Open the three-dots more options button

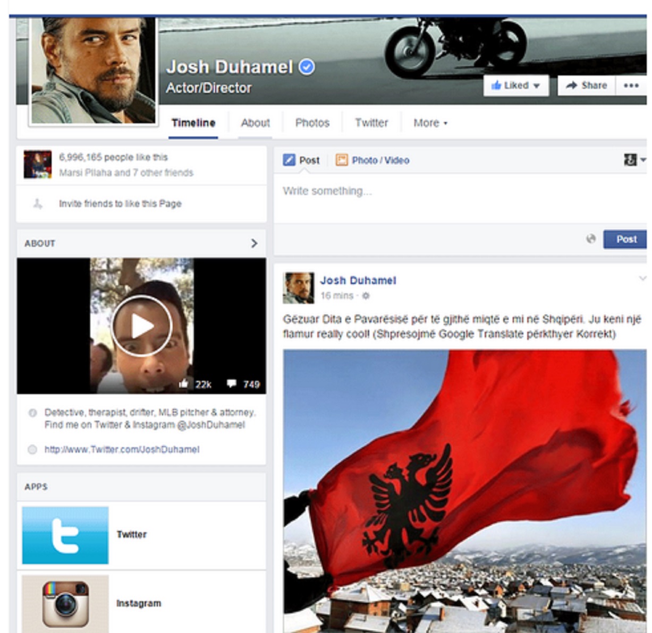pos(631,85)
